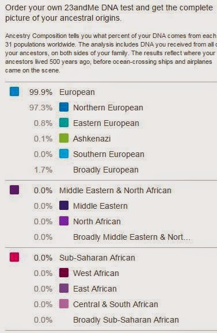Click the dark navy Middle Eastern swatch
This screenshot has width=217, height=333.
click(64, 205)
